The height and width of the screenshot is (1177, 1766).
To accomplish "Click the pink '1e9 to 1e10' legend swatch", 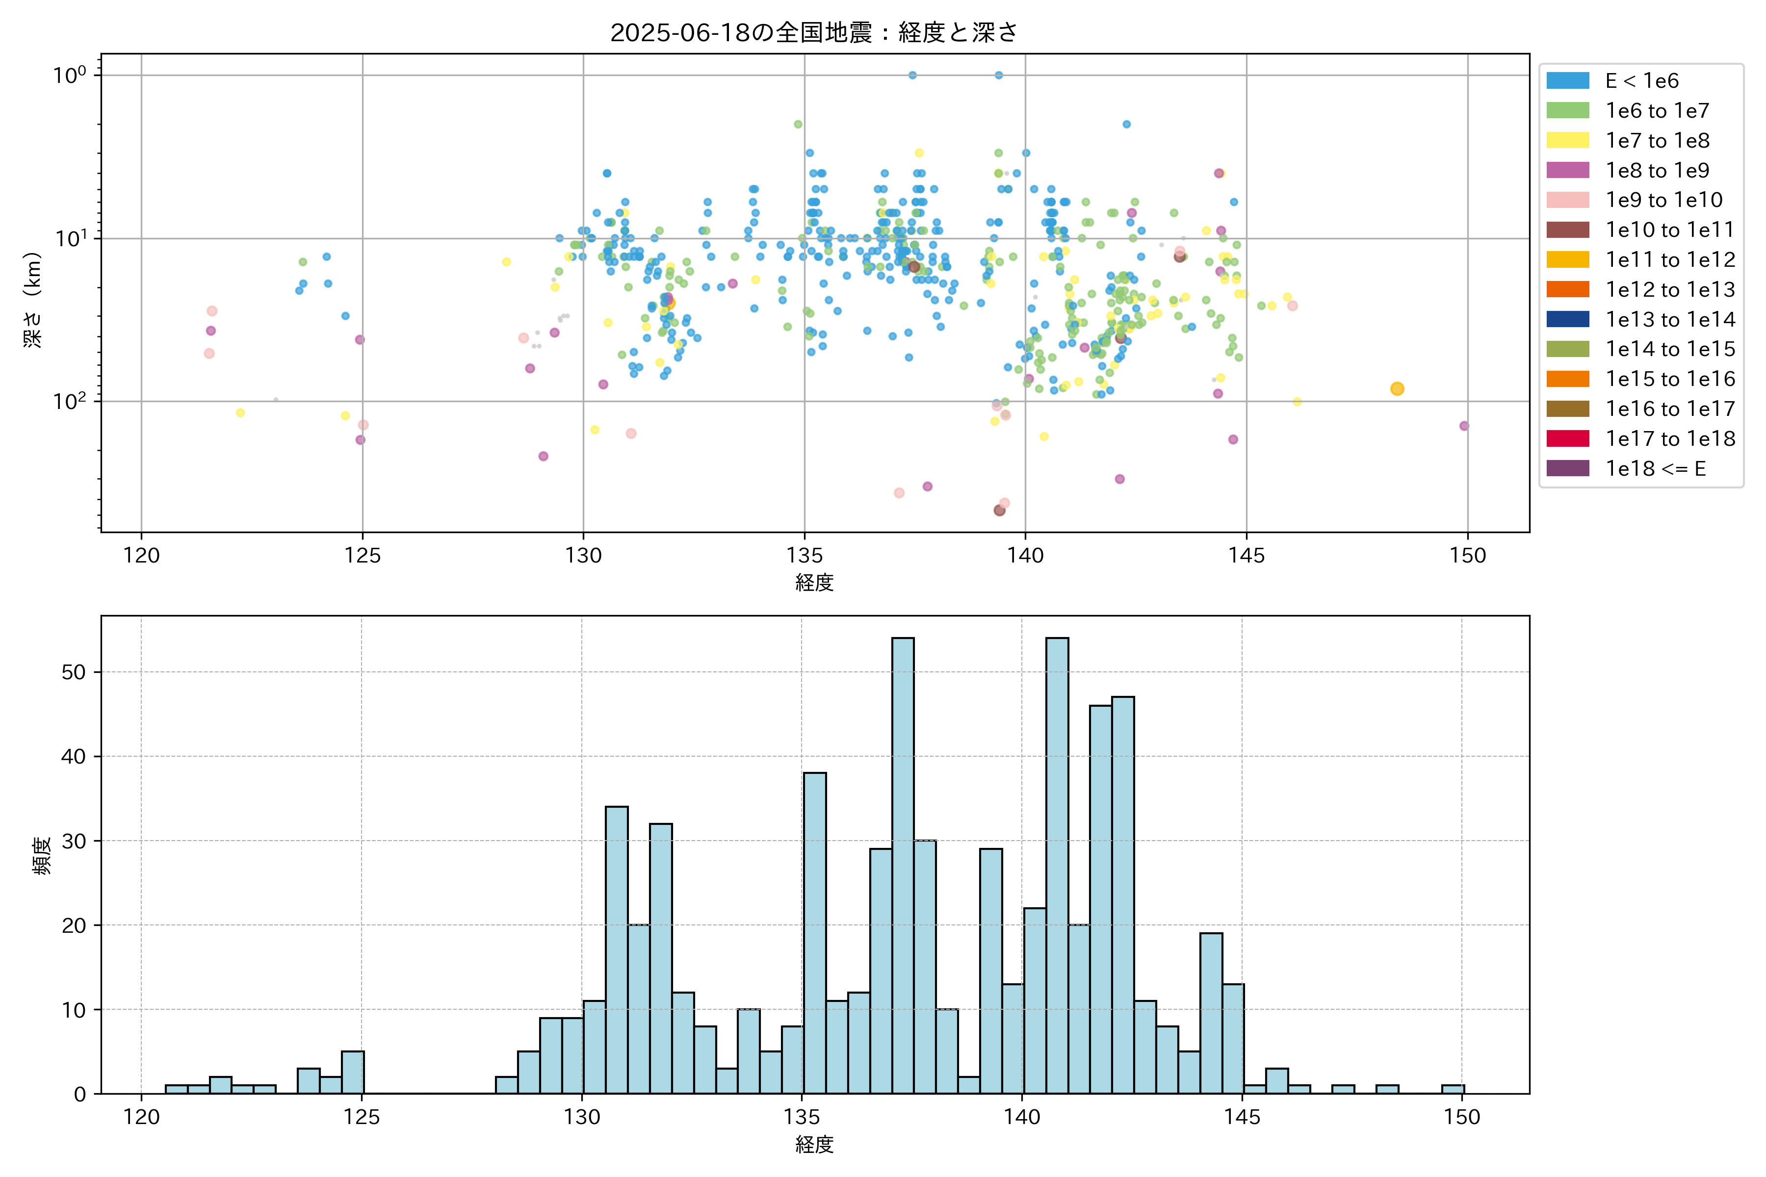I will [x=1567, y=200].
